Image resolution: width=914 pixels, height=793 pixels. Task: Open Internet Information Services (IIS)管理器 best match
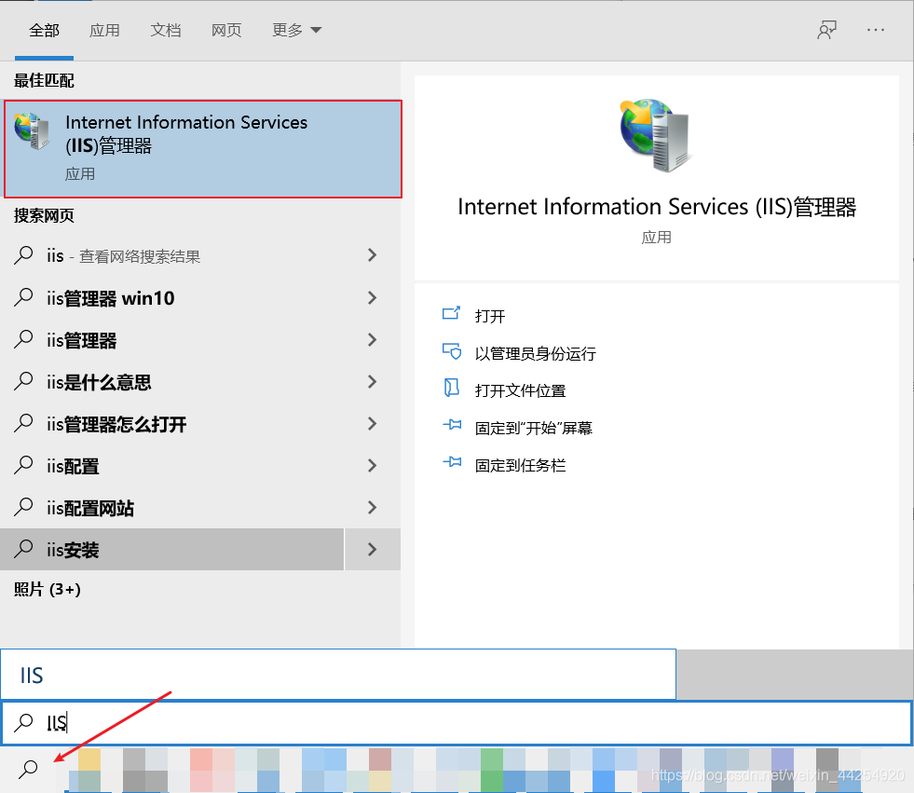203,149
